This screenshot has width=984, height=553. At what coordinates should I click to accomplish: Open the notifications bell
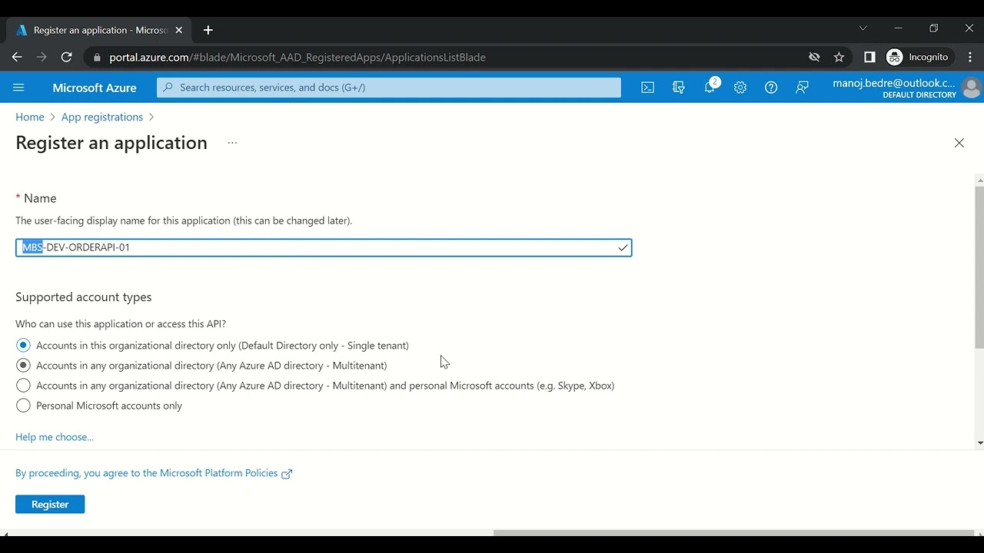(710, 88)
